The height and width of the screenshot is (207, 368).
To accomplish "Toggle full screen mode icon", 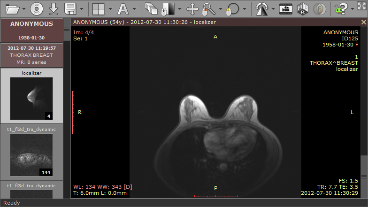I will coord(361,6).
